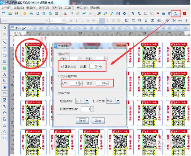This screenshot has height=156, width=191.
Task: Click the 垂直 spacing input field
Action: pyautogui.click(x=101, y=83)
